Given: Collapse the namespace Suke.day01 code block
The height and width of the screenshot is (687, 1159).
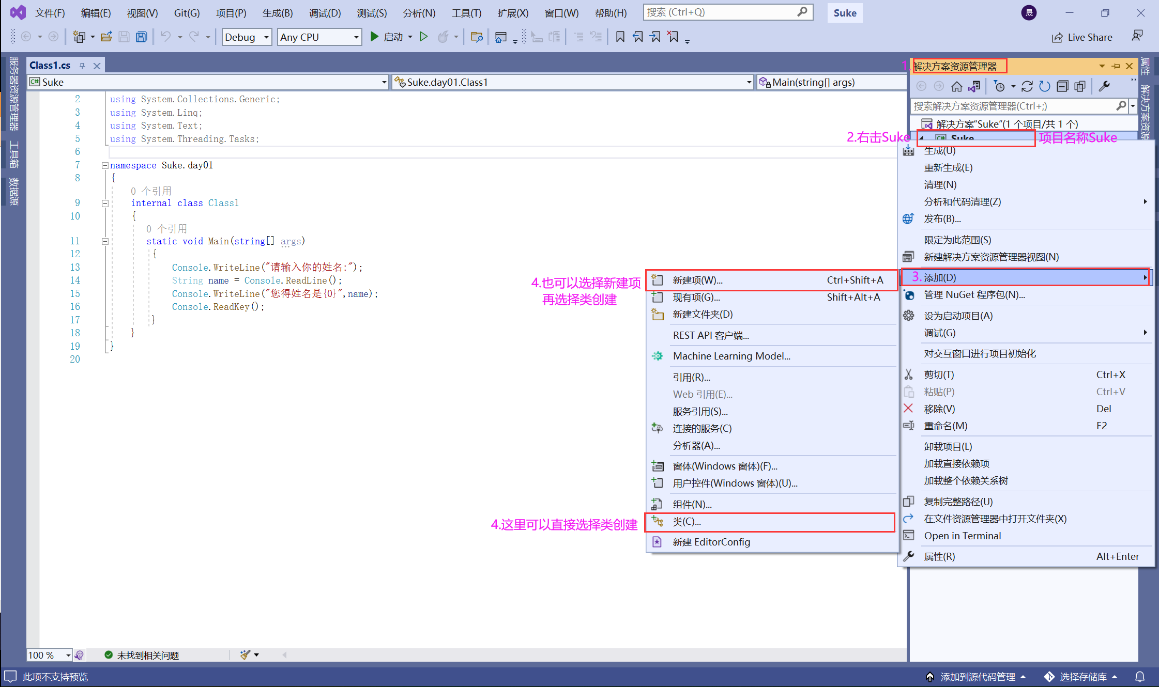Looking at the screenshot, I should click(105, 165).
